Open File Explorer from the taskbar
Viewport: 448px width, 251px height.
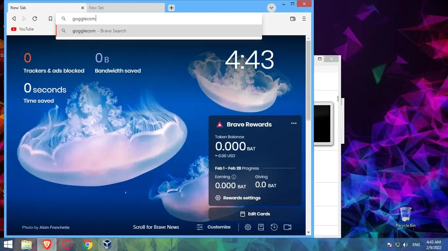[27, 244]
